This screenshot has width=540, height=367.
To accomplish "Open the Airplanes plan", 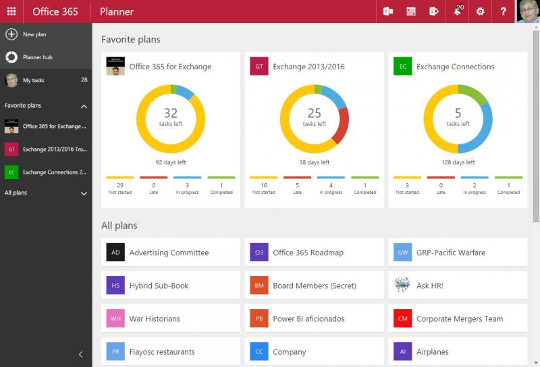I will [x=458, y=352].
